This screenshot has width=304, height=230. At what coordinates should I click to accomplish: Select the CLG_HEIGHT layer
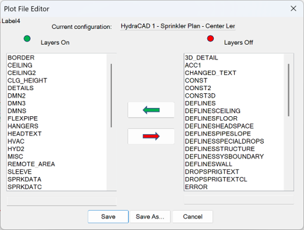(57, 80)
